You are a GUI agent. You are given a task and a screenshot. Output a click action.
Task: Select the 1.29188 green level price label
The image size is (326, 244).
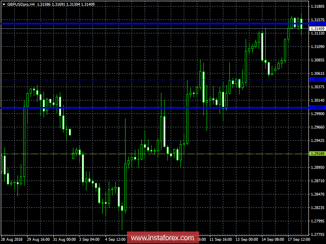coord(317,154)
